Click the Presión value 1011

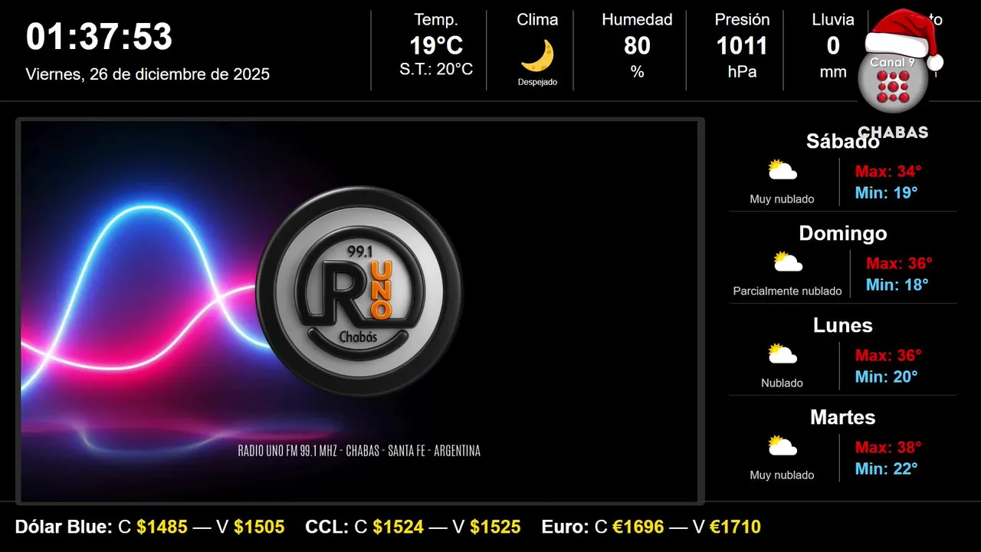(742, 46)
